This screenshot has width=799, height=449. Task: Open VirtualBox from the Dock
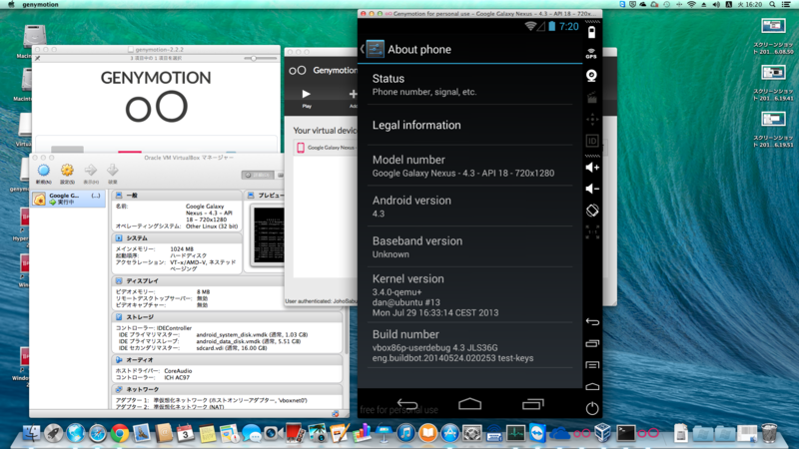tap(603, 433)
